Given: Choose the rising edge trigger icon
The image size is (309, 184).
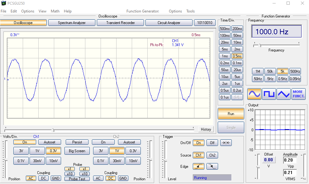Looking at the screenshot, I should [198, 167].
